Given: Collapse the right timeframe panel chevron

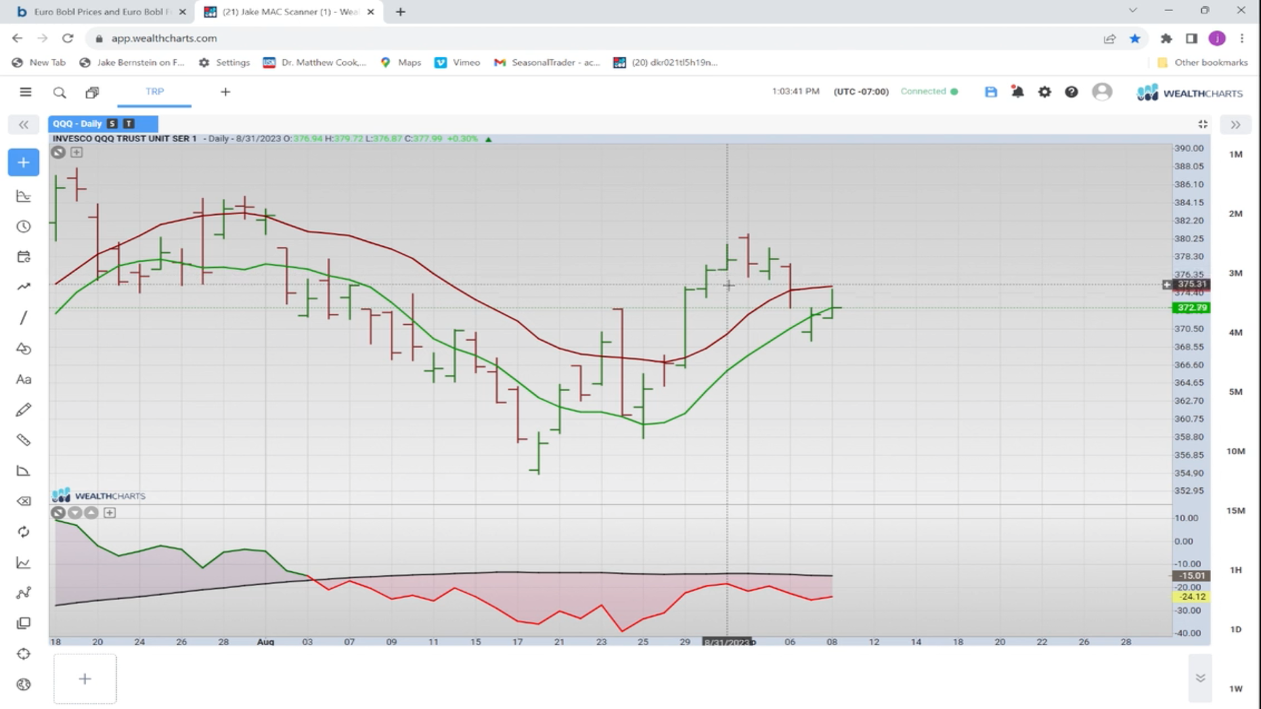Looking at the screenshot, I should (1235, 125).
